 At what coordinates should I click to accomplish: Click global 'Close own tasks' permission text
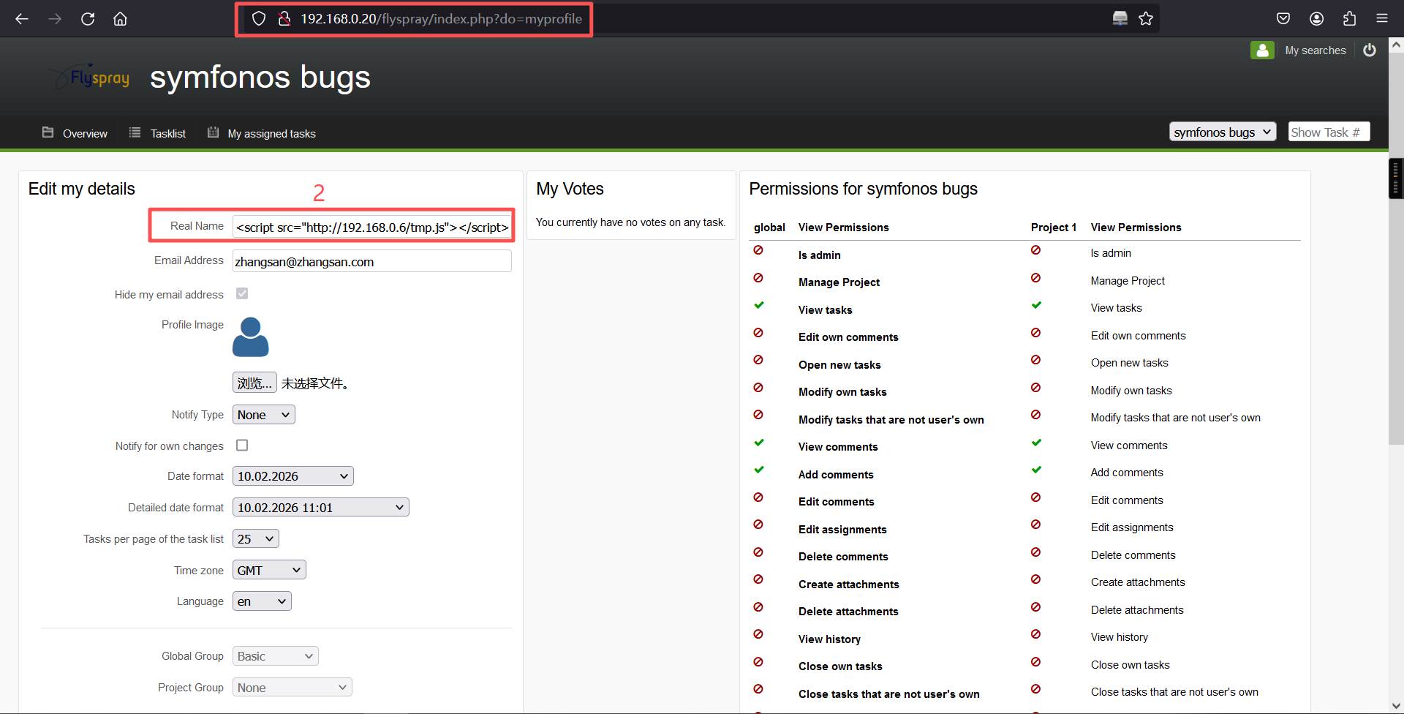point(840,666)
